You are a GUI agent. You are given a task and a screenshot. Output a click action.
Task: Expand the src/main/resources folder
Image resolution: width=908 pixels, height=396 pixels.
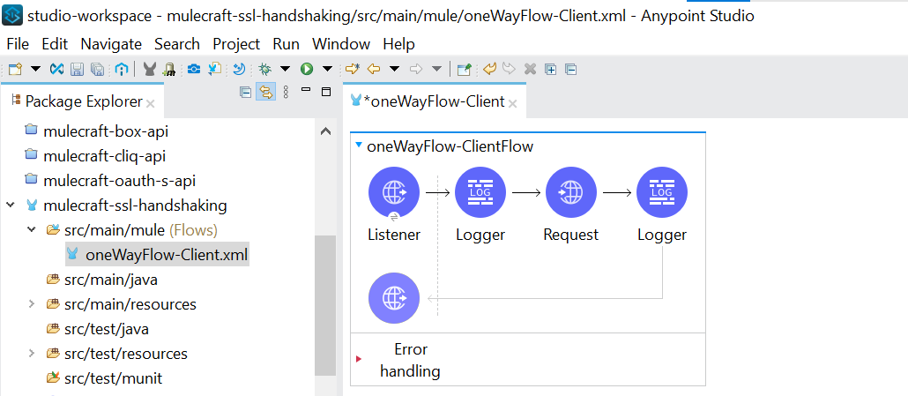coord(31,304)
